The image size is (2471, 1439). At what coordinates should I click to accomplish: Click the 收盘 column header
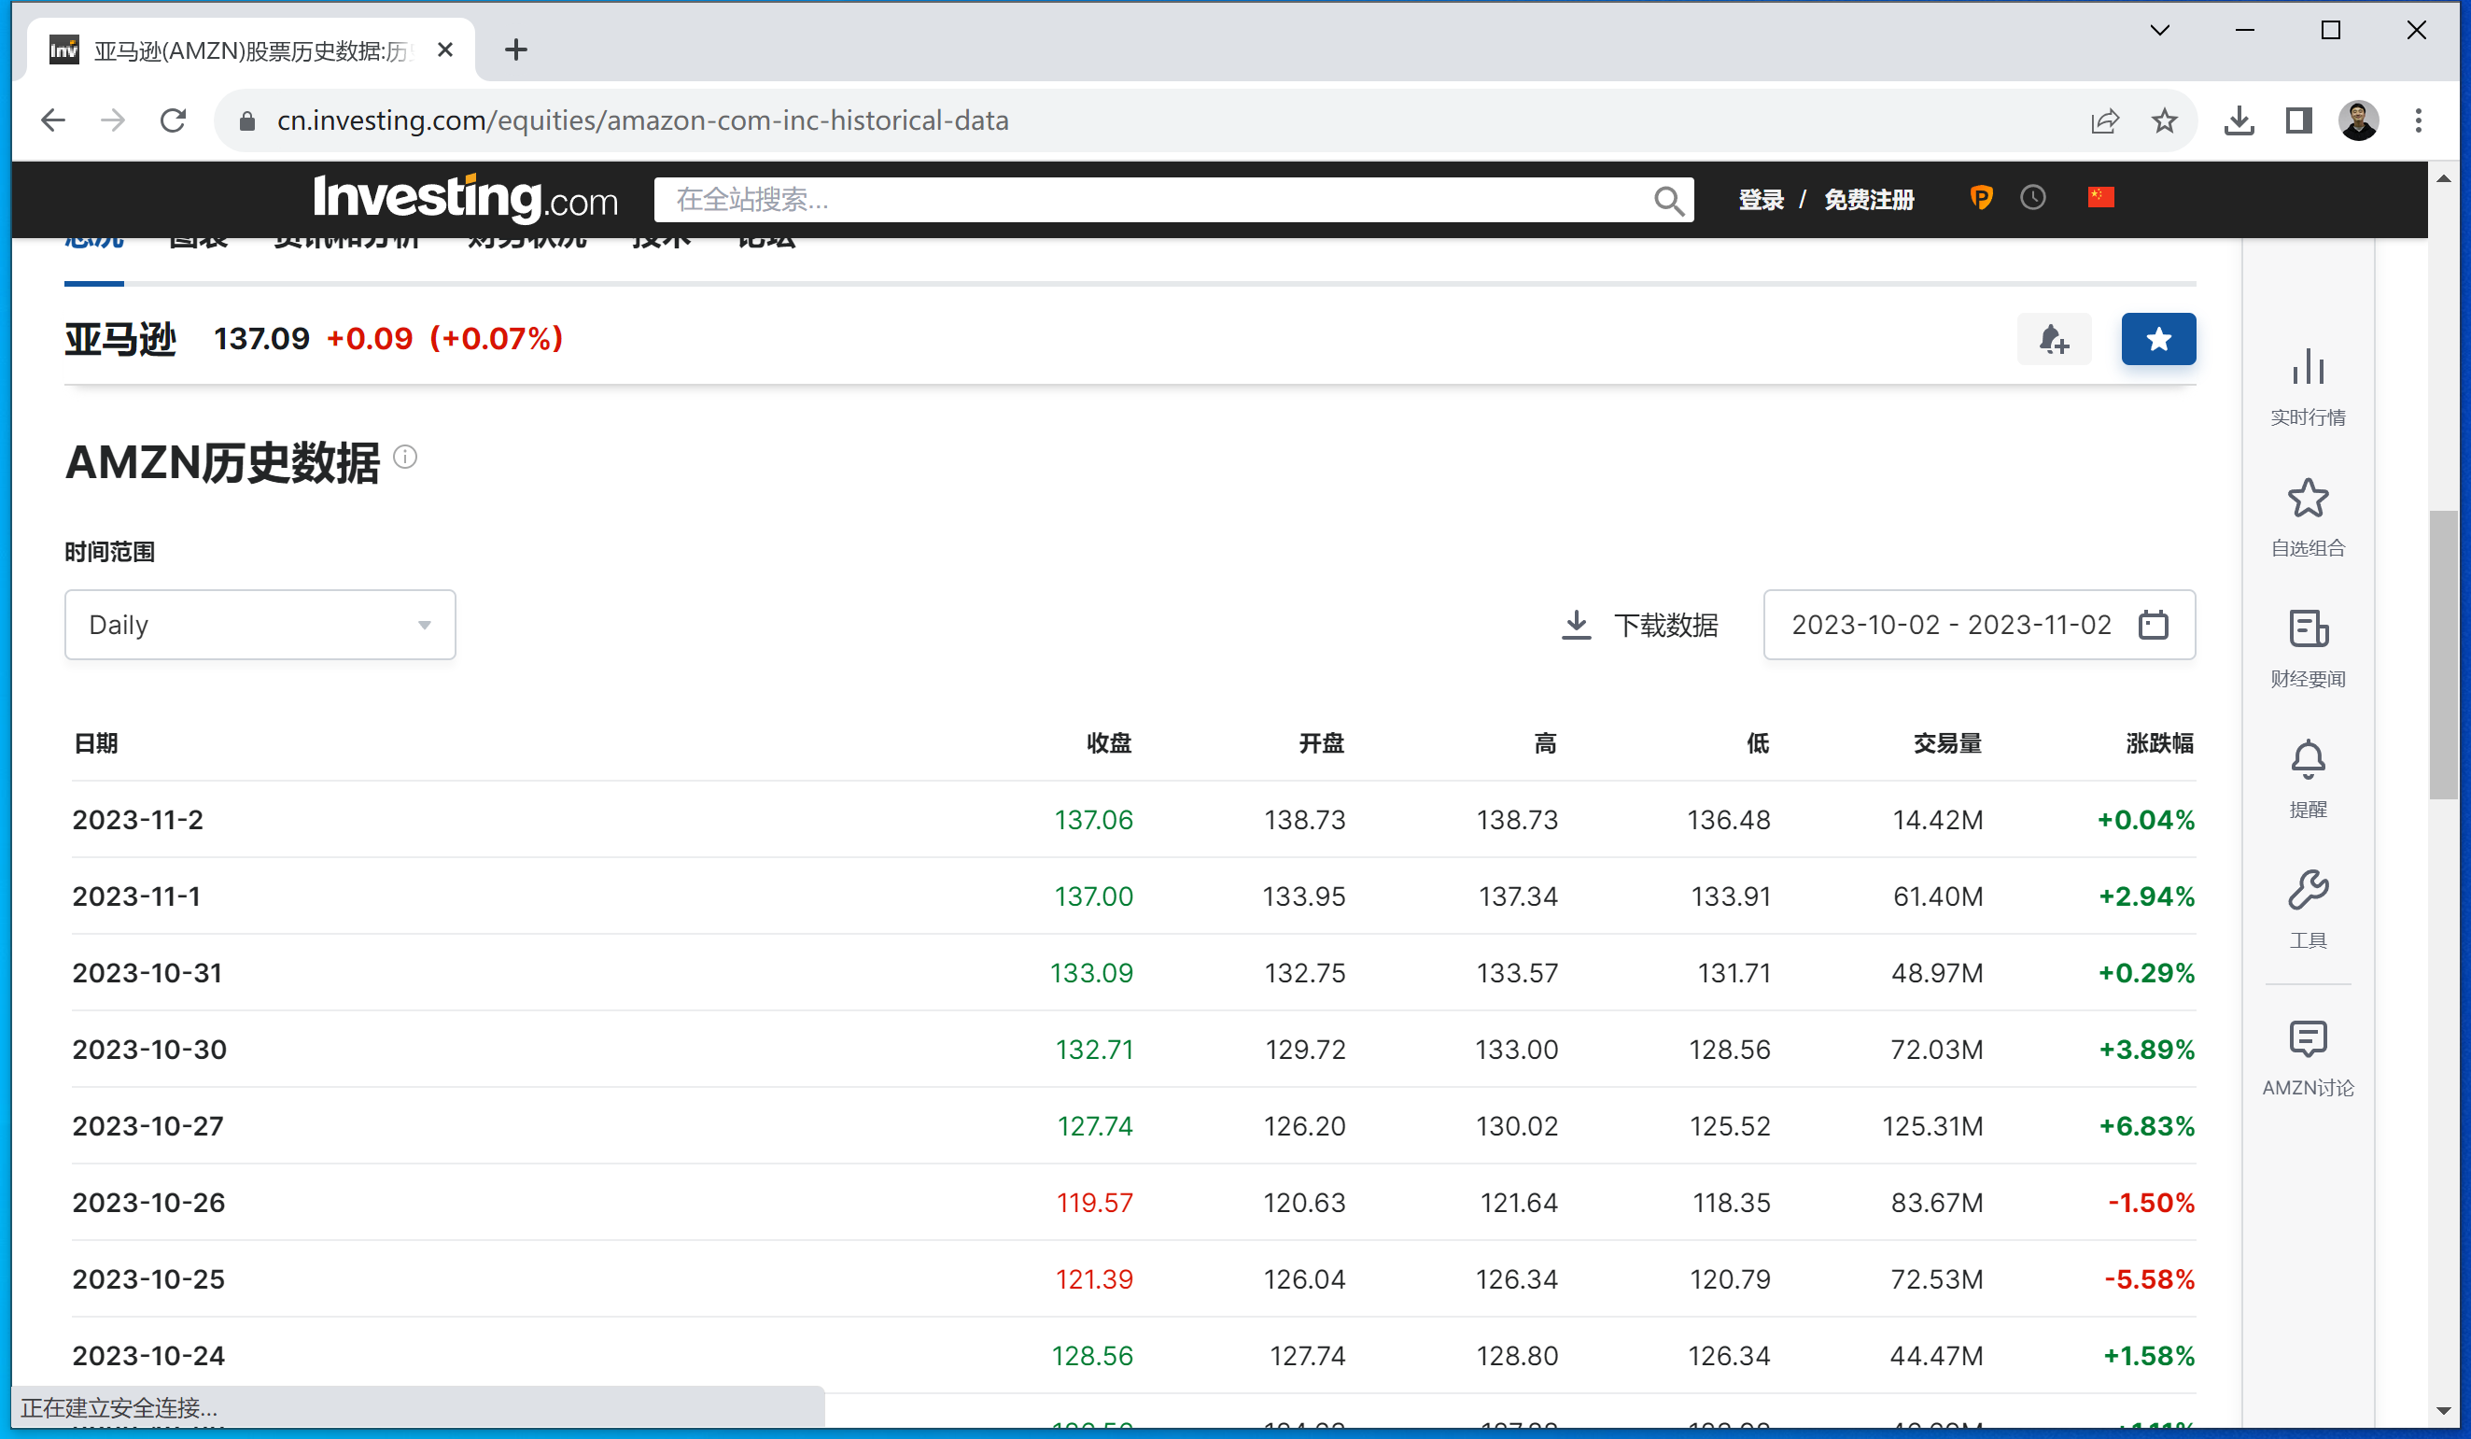coord(1109,742)
